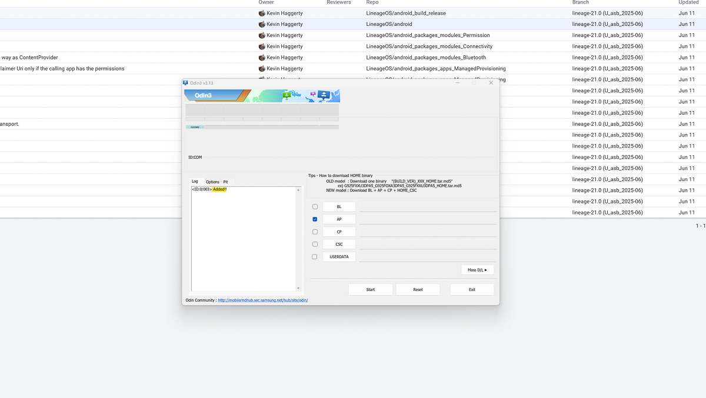Click Kevin Haggerty in modules_Bluetooth row

click(x=285, y=58)
